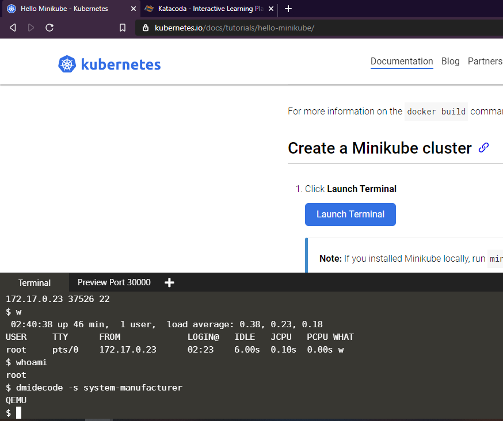Click the 'docker build' inline code
This screenshot has height=421, width=503.
(x=436, y=112)
